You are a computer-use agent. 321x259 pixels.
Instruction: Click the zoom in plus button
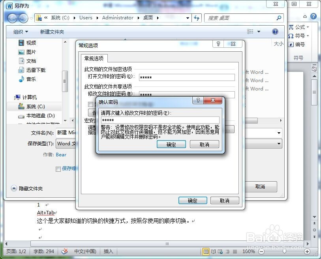click(x=307, y=251)
